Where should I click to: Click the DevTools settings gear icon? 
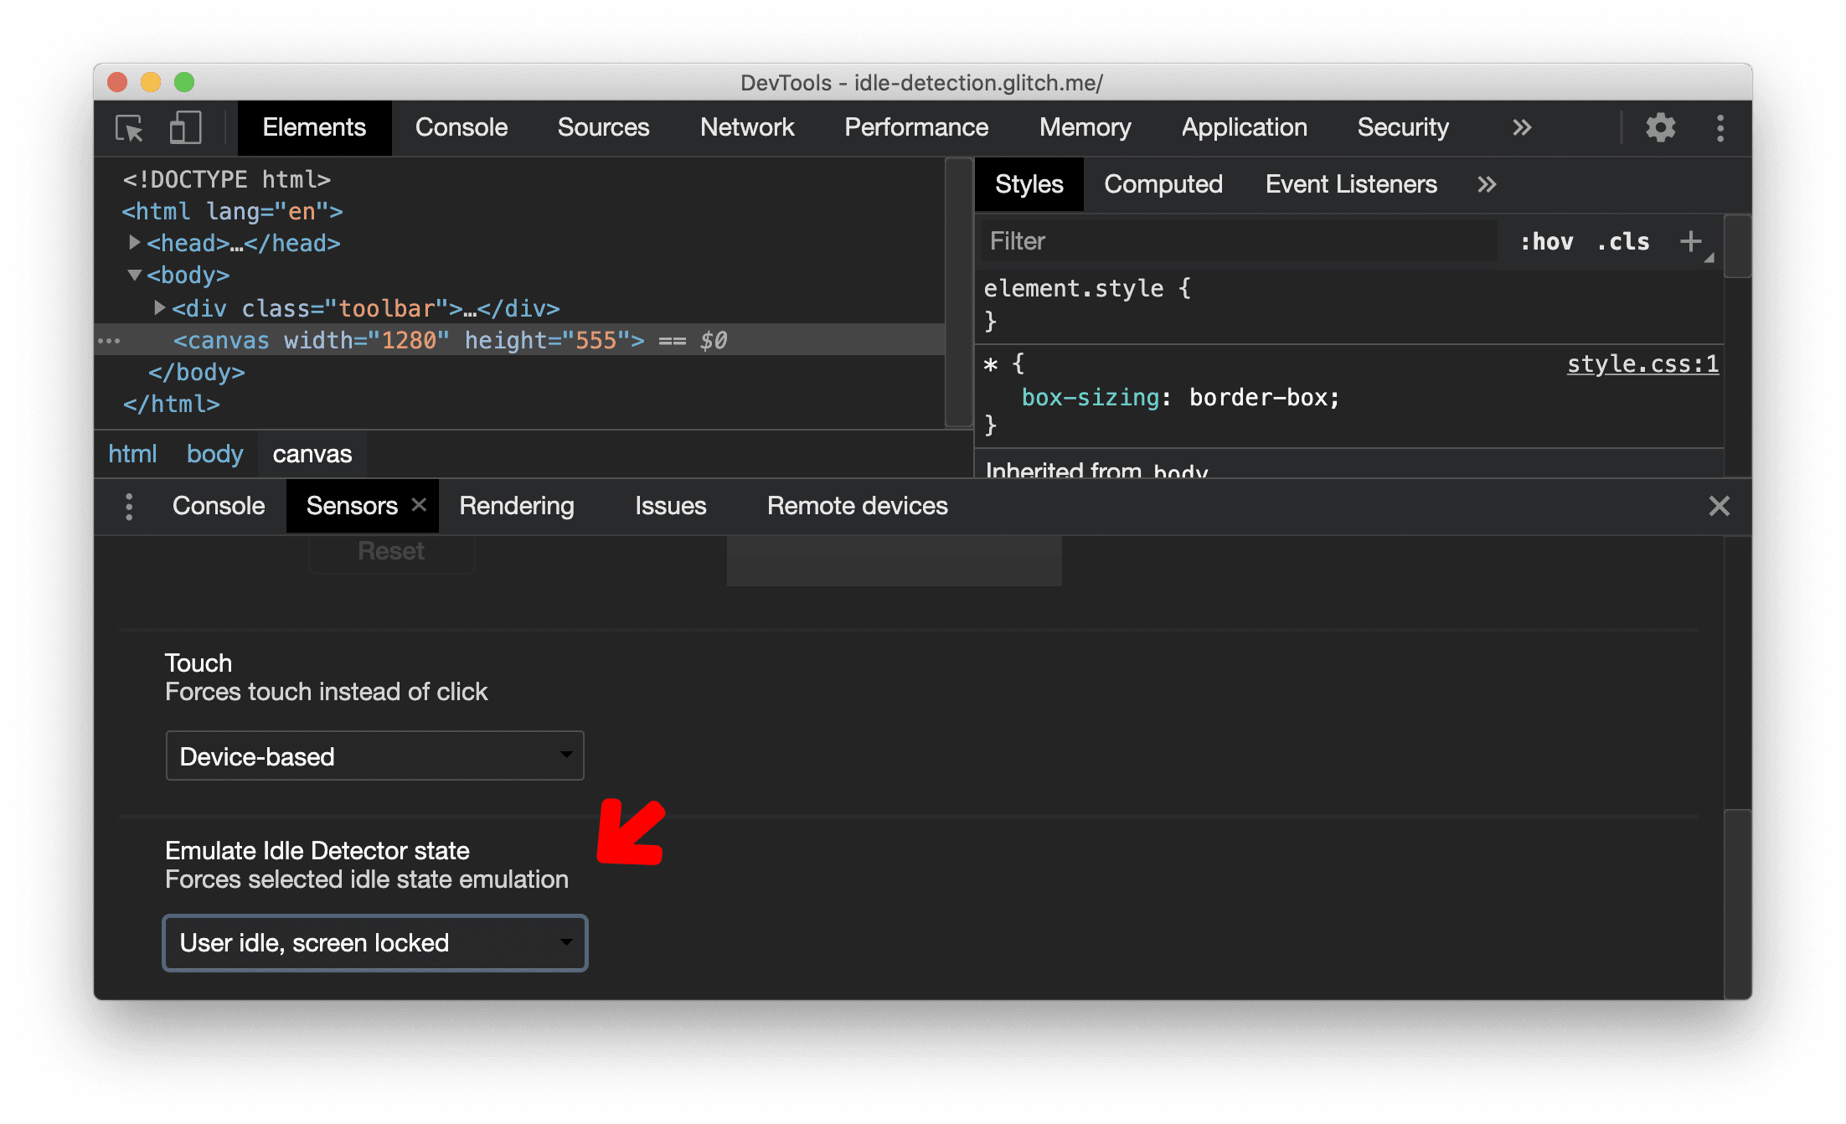coord(1658,128)
